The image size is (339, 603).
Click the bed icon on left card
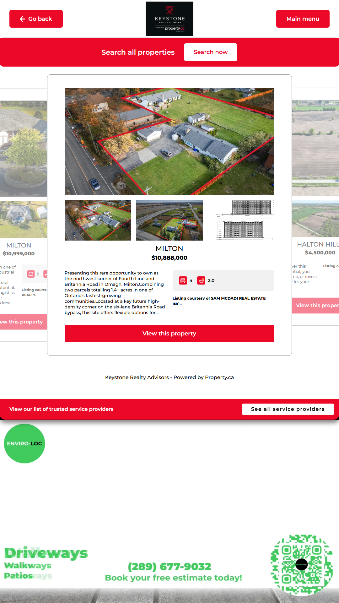tap(31, 274)
